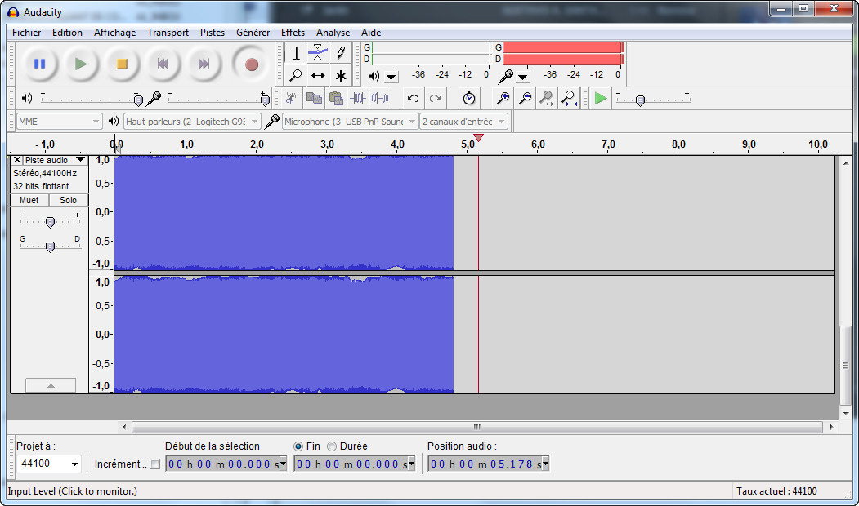The image size is (859, 506).
Task: Click the input volume microphone slider
Action: (x=218, y=99)
